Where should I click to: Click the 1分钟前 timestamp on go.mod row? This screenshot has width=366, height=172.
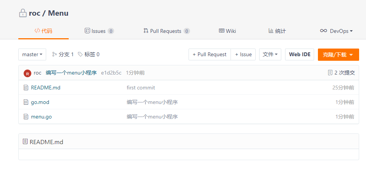click(345, 102)
